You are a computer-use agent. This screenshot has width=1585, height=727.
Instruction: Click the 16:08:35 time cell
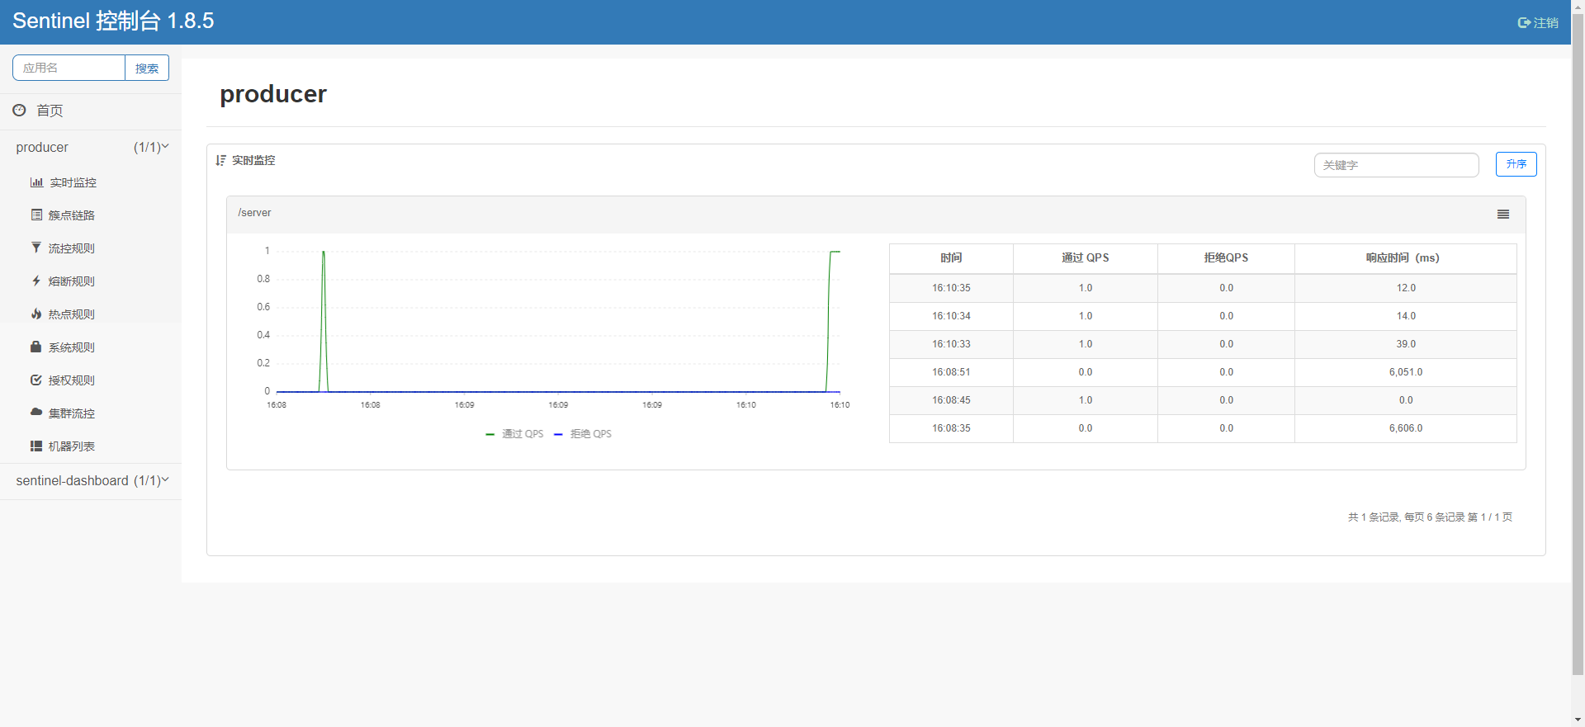click(x=951, y=428)
